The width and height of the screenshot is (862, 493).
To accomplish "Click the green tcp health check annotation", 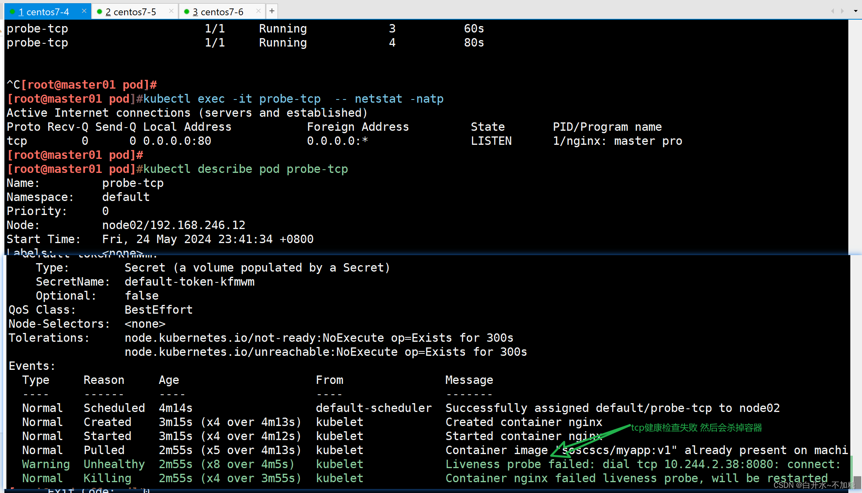I will click(696, 428).
